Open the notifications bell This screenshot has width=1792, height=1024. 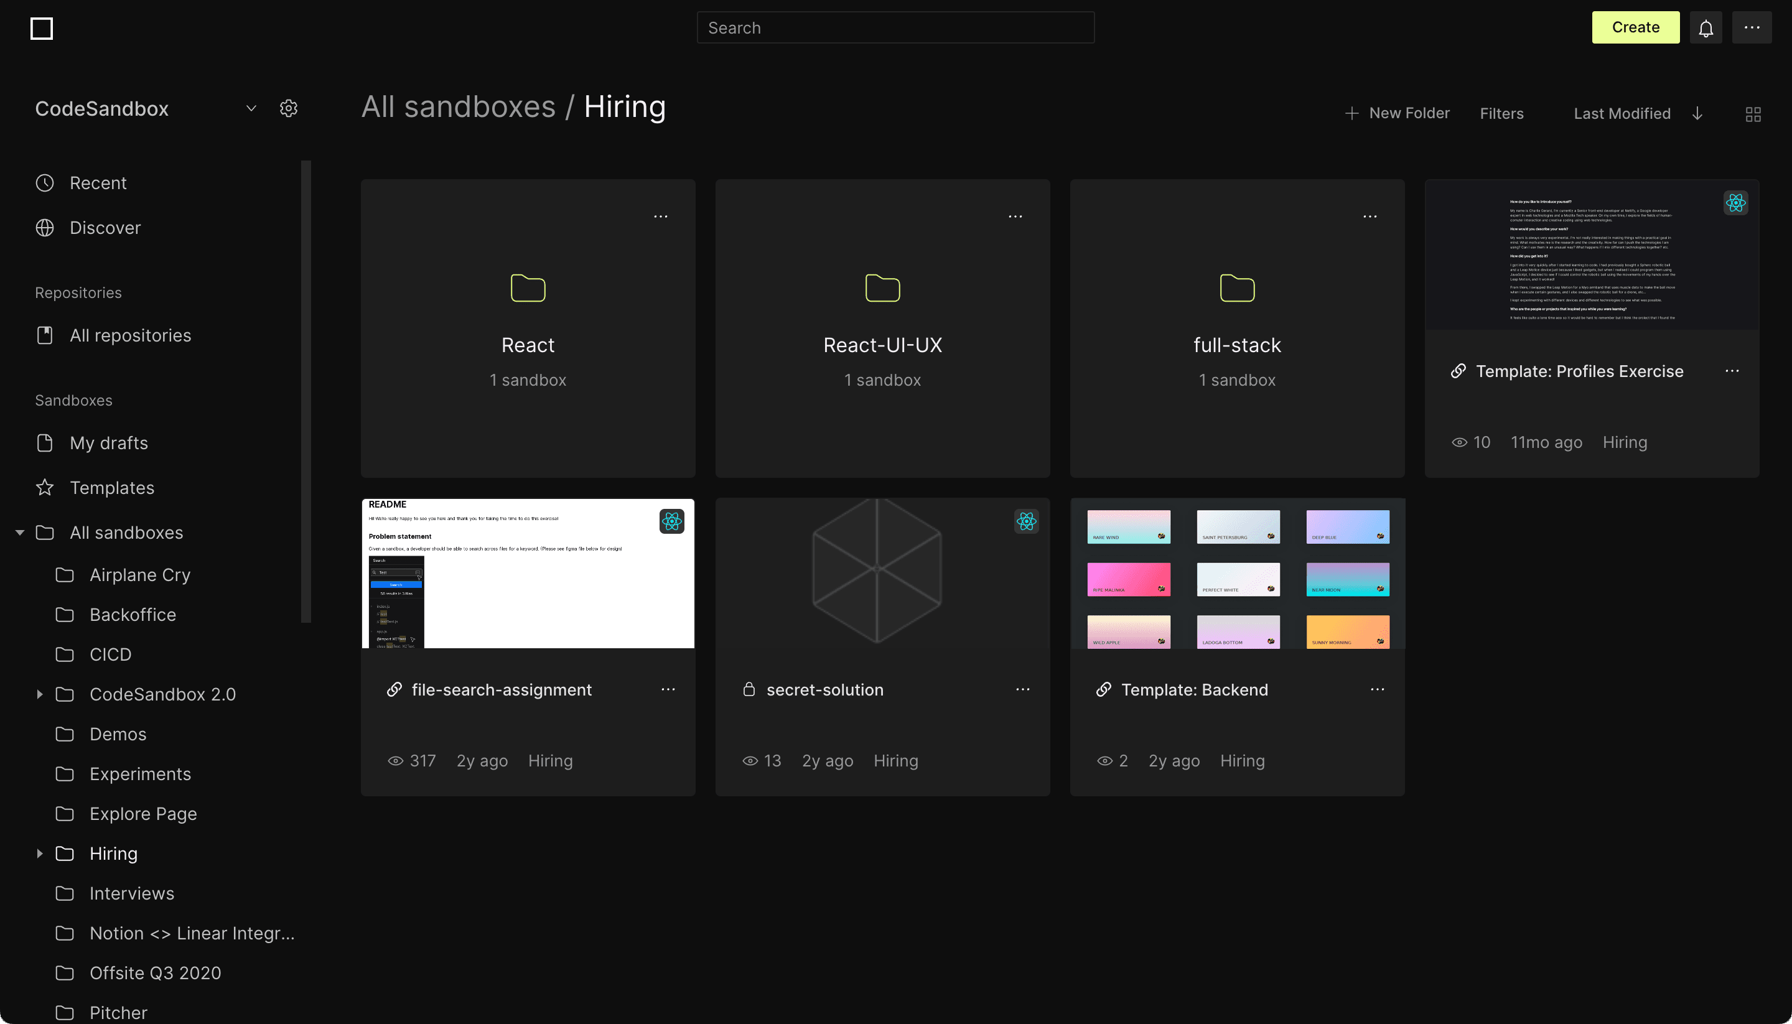[1706, 27]
